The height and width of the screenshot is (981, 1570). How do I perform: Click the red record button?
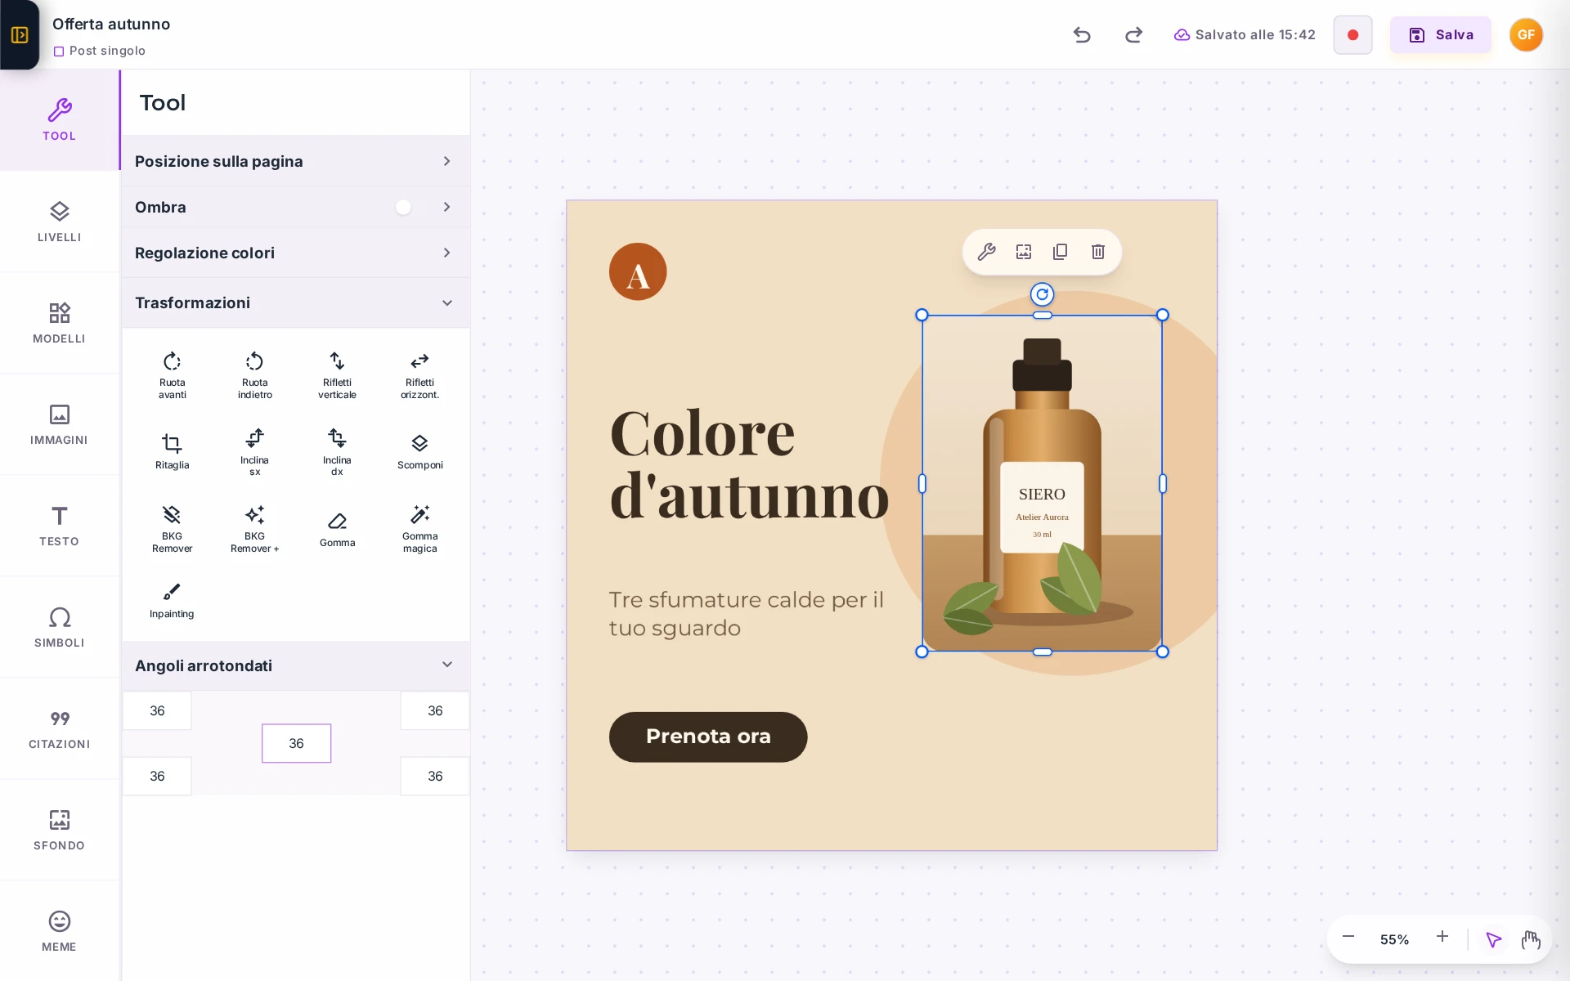point(1352,35)
